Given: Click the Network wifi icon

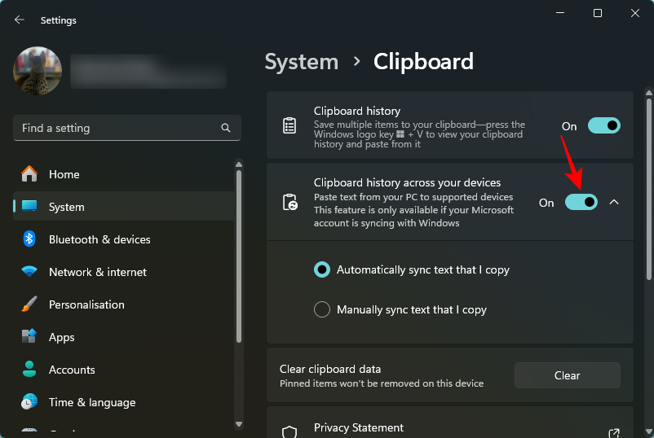Looking at the screenshot, I should pos(29,271).
